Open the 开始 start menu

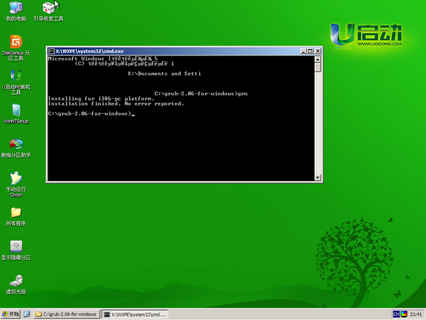[x=10, y=314]
